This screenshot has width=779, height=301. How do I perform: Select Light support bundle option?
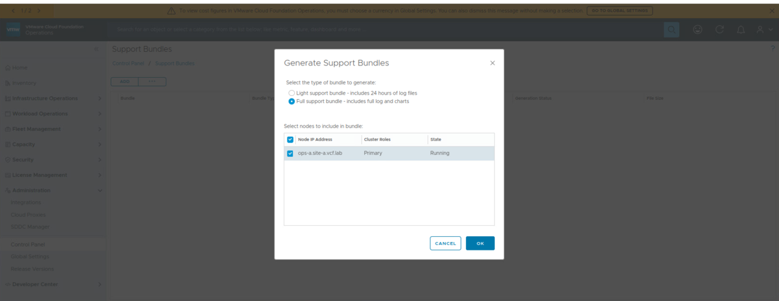coord(291,93)
